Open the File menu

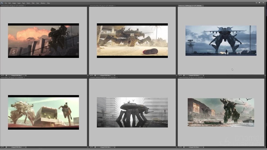(x=6, y=3)
